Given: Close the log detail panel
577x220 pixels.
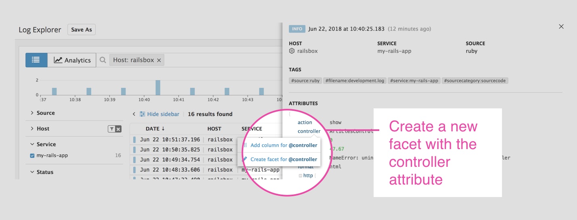Looking at the screenshot, I should (561, 27).
